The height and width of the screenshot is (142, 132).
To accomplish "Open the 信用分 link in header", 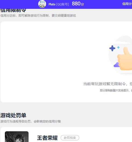I will [127, 4].
